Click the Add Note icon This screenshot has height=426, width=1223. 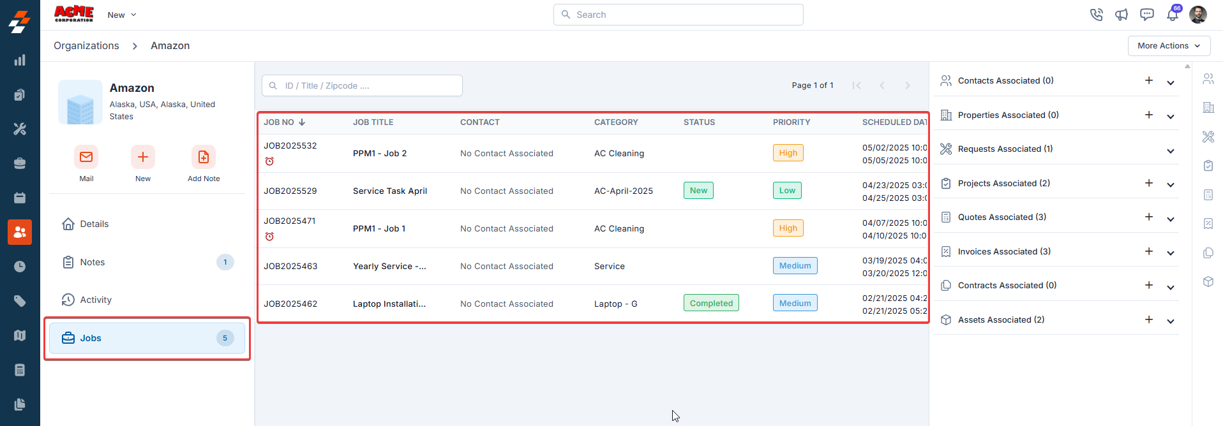[204, 157]
